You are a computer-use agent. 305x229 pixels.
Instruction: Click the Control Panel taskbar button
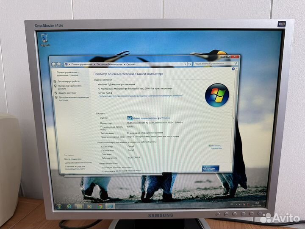(110, 206)
